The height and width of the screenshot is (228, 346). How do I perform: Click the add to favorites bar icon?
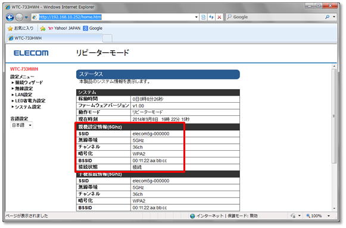(x=43, y=28)
